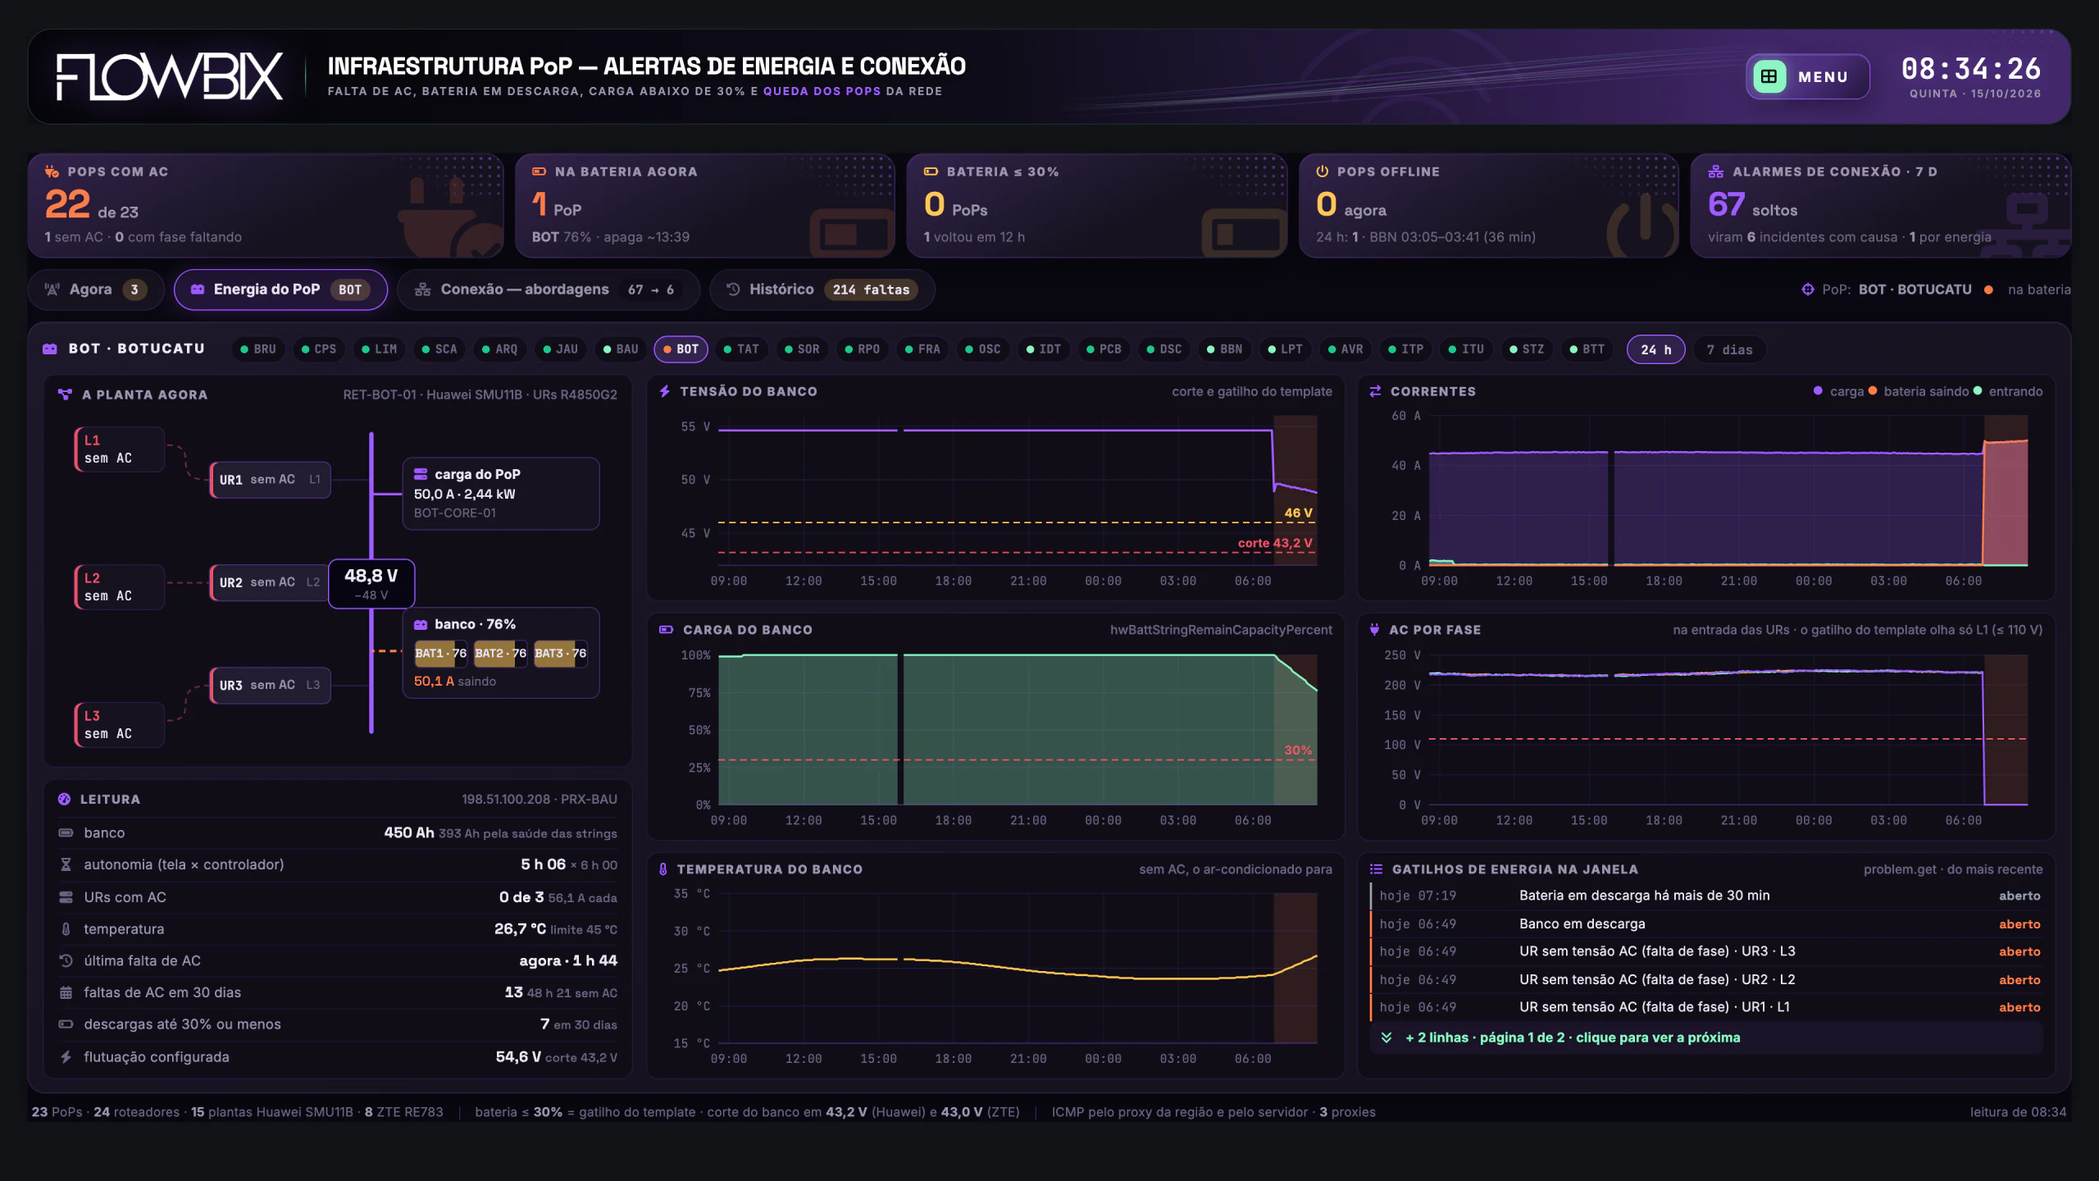Click the list icon of GATILHOS DE ENERGIA
This screenshot has height=1181, width=2099.
(1376, 869)
